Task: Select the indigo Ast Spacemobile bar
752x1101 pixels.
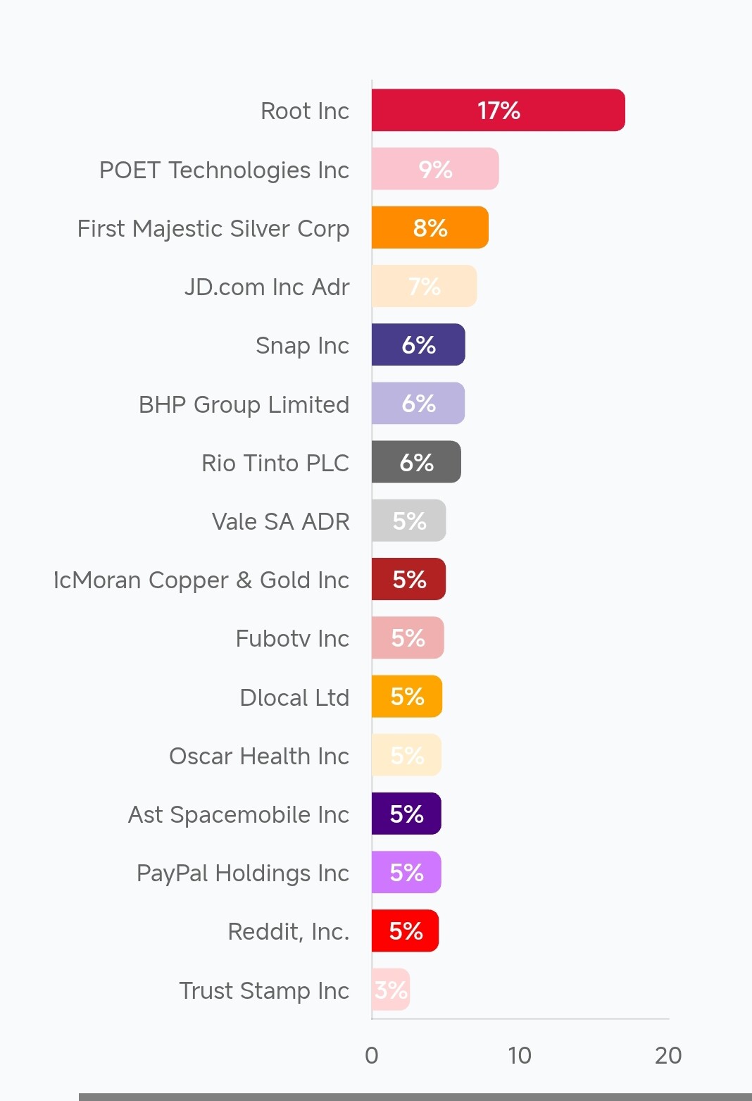Action: tap(406, 814)
